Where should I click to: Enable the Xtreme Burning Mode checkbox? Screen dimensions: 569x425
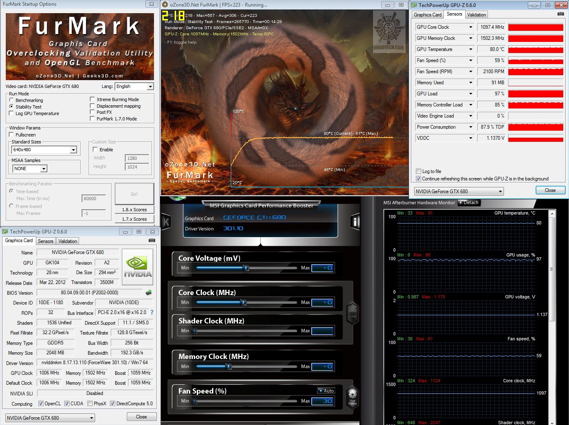click(93, 99)
